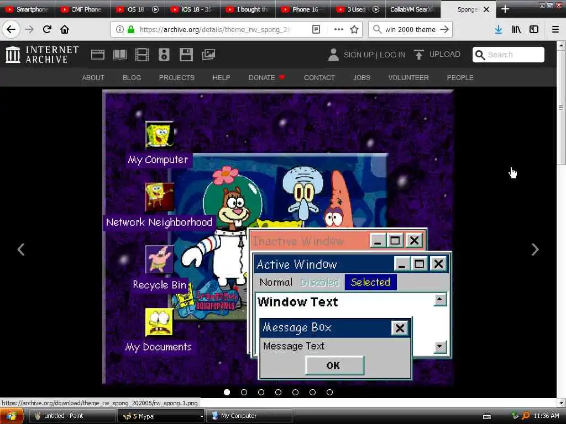Open page actions three-dots menu

(339, 29)
